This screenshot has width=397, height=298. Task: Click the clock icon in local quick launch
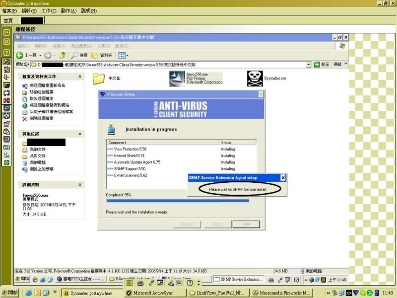coord(38,293)
